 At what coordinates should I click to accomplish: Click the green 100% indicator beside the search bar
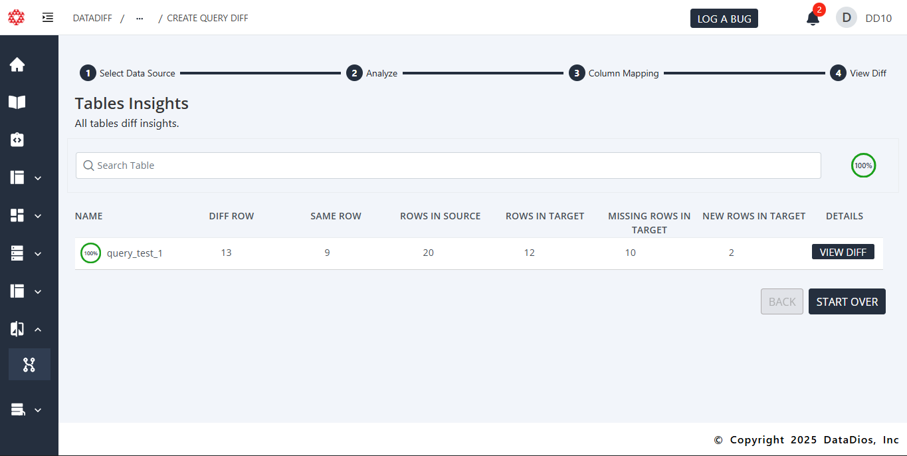[863, 165]
